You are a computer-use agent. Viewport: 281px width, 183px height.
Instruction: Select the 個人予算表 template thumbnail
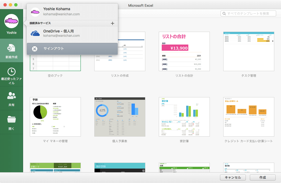coord(120,117)
